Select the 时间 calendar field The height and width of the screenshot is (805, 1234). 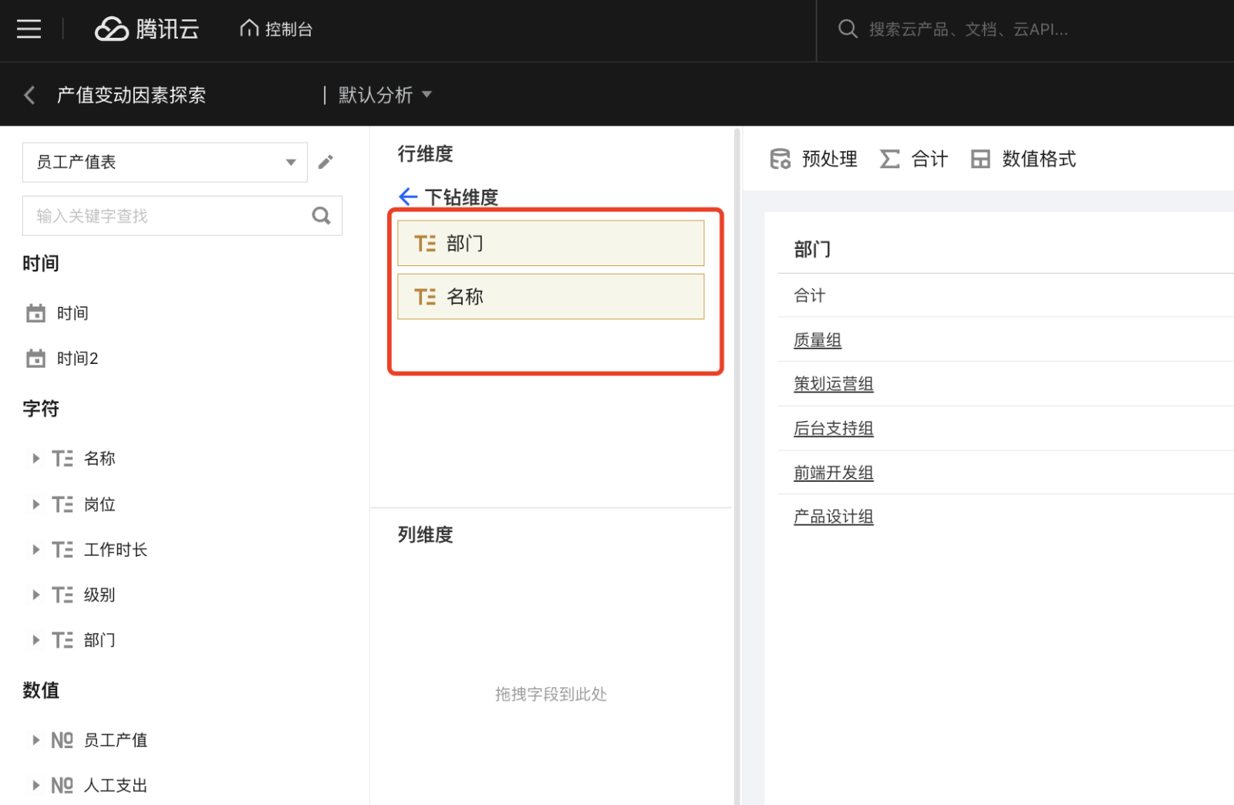pos(58,313)
